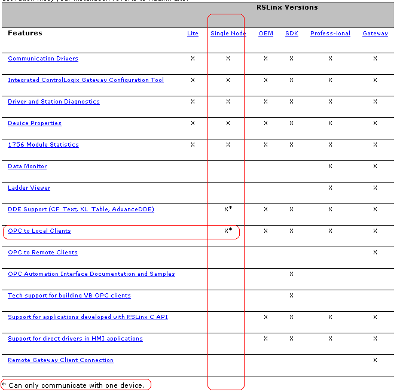Click the SDK X in OPC Automation Interface row
Image resolution: width=406 pixels, height=392 pixels.
pyautogui.click(x=291, y=274)
